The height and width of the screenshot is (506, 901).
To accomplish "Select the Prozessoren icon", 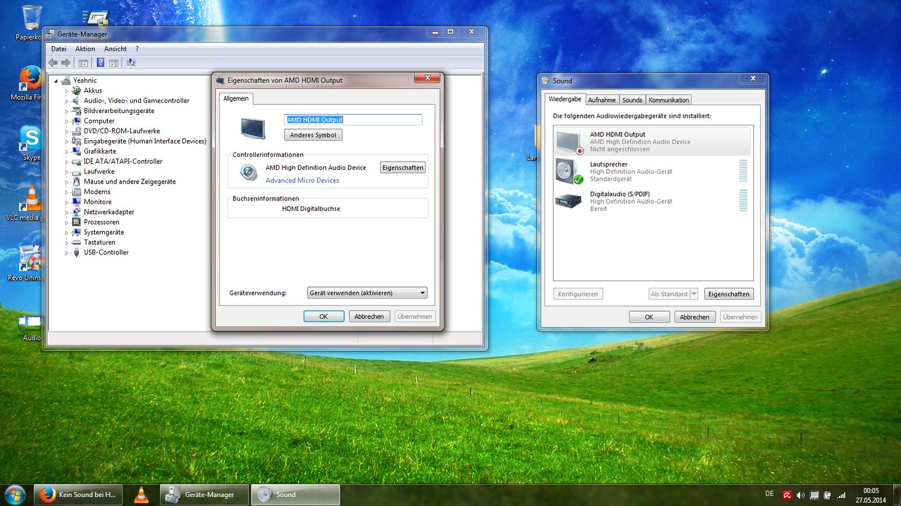I will point(77,222).
